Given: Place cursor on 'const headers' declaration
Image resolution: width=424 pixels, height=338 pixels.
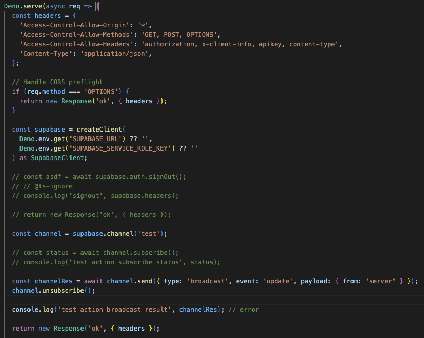Looking at the screenshot, I should [36, 16].
